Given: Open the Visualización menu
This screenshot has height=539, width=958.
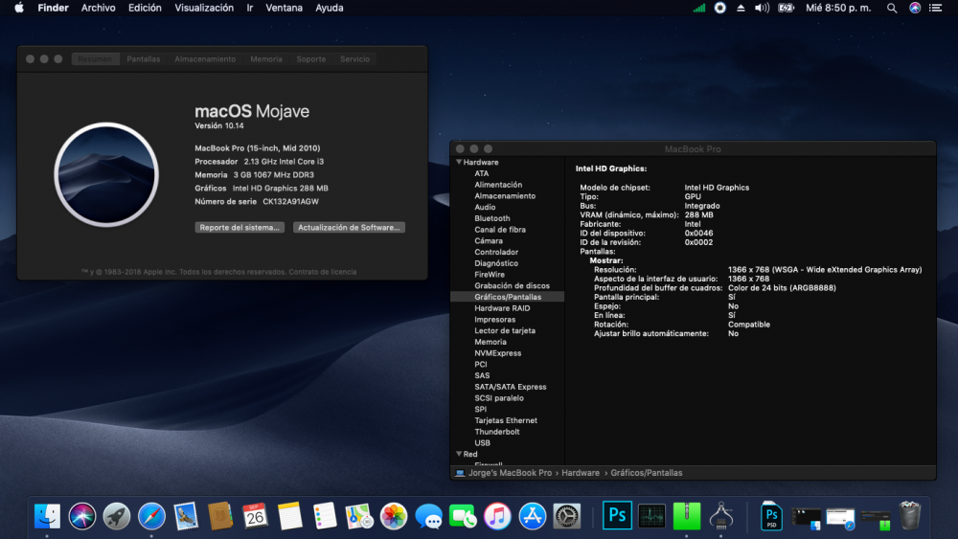Looking at the screenshot, I should coord(204,8).
